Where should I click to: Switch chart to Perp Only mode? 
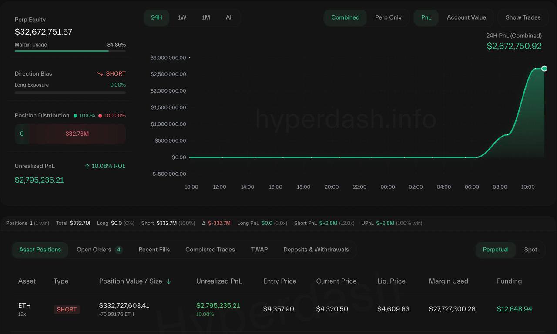pos(388,17)
